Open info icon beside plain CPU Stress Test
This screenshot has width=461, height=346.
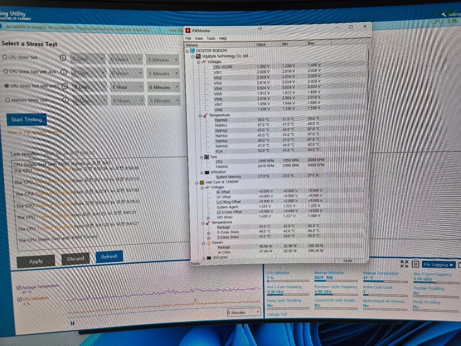pyautogui.click(x=63, y=58)
